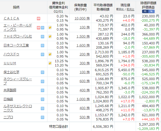Open the blue calendar icon for 日本コークス工業

tap(43, 46)
